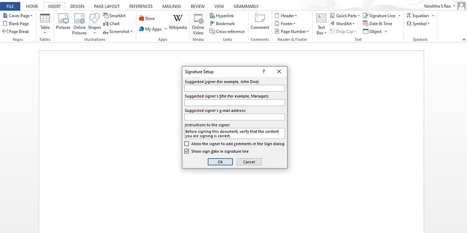This screenshot has width=467, height=233.
Task: Click the signer's e-mail address field
Action: [234, 117]
